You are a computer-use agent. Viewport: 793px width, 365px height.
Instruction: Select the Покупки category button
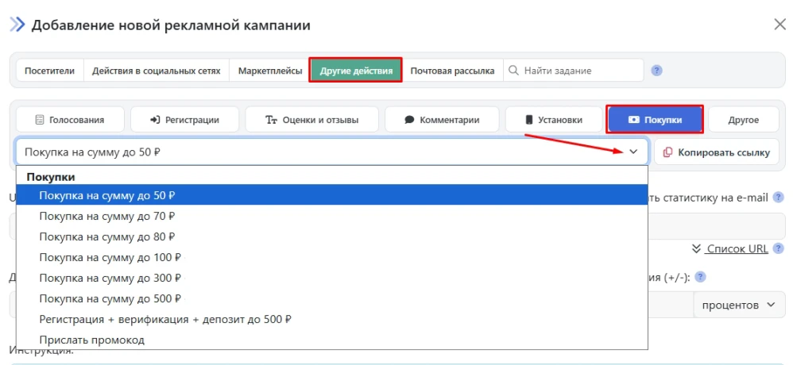coord(655,120)
